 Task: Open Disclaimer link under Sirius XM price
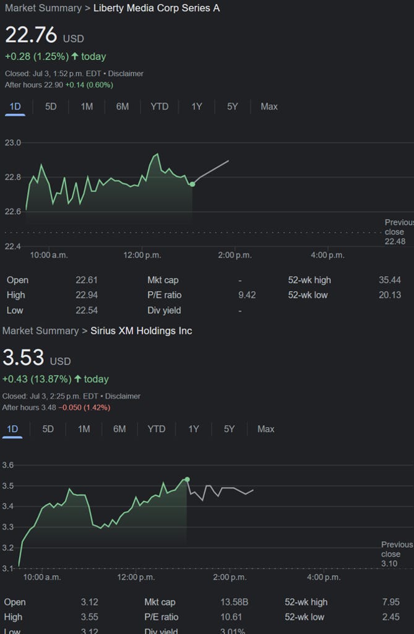tap(123, 396)
